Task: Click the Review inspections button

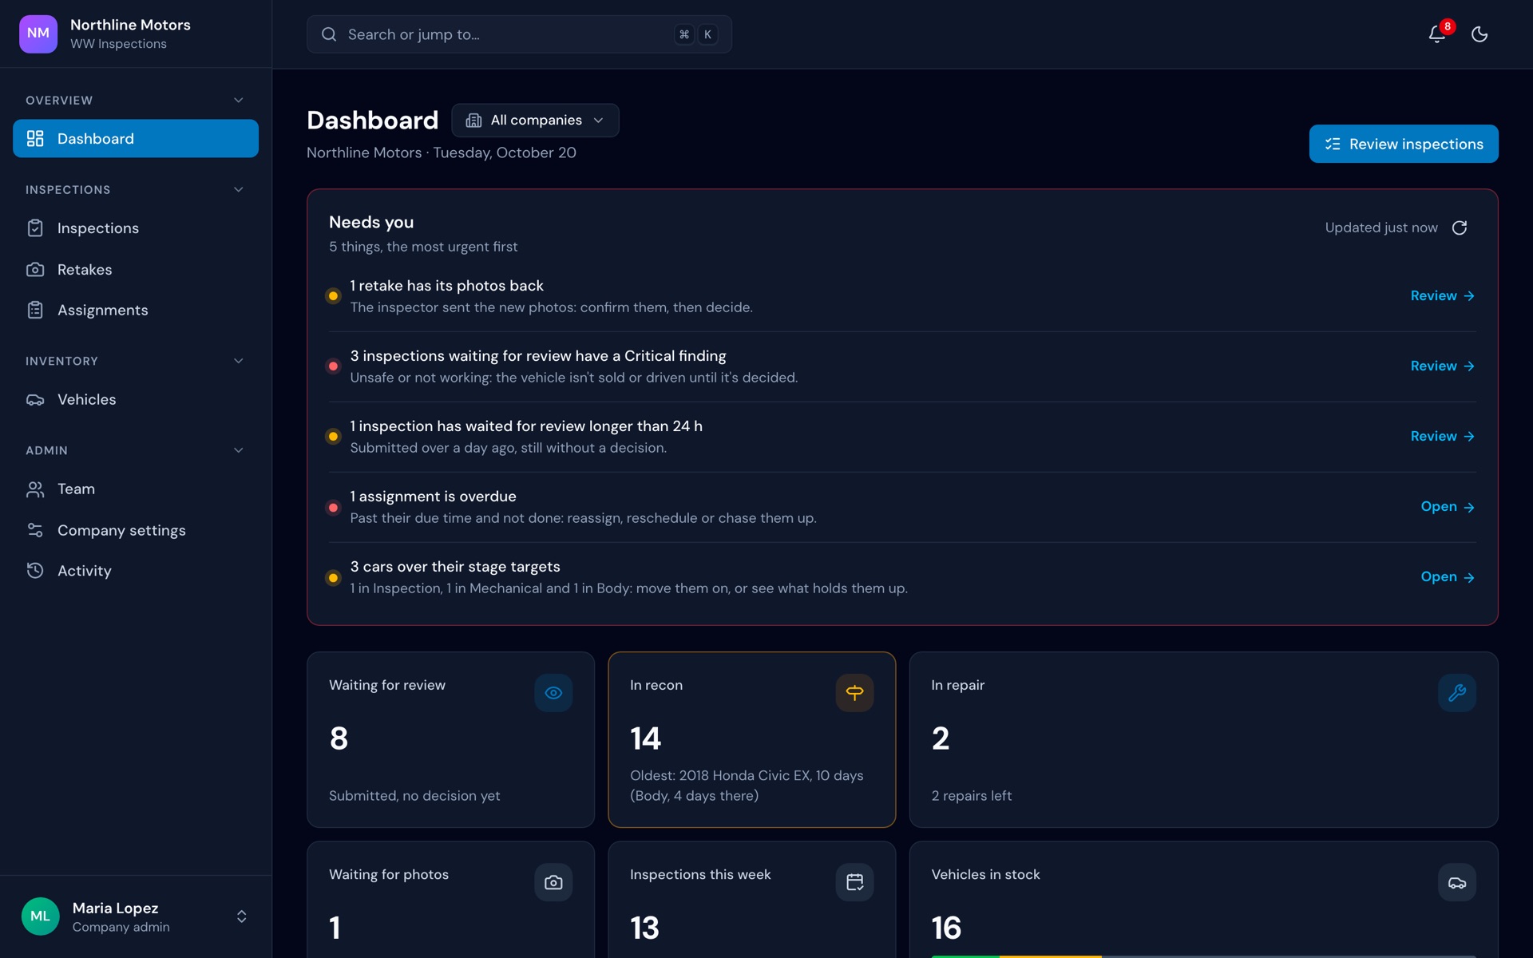Action: point(1404,144)
